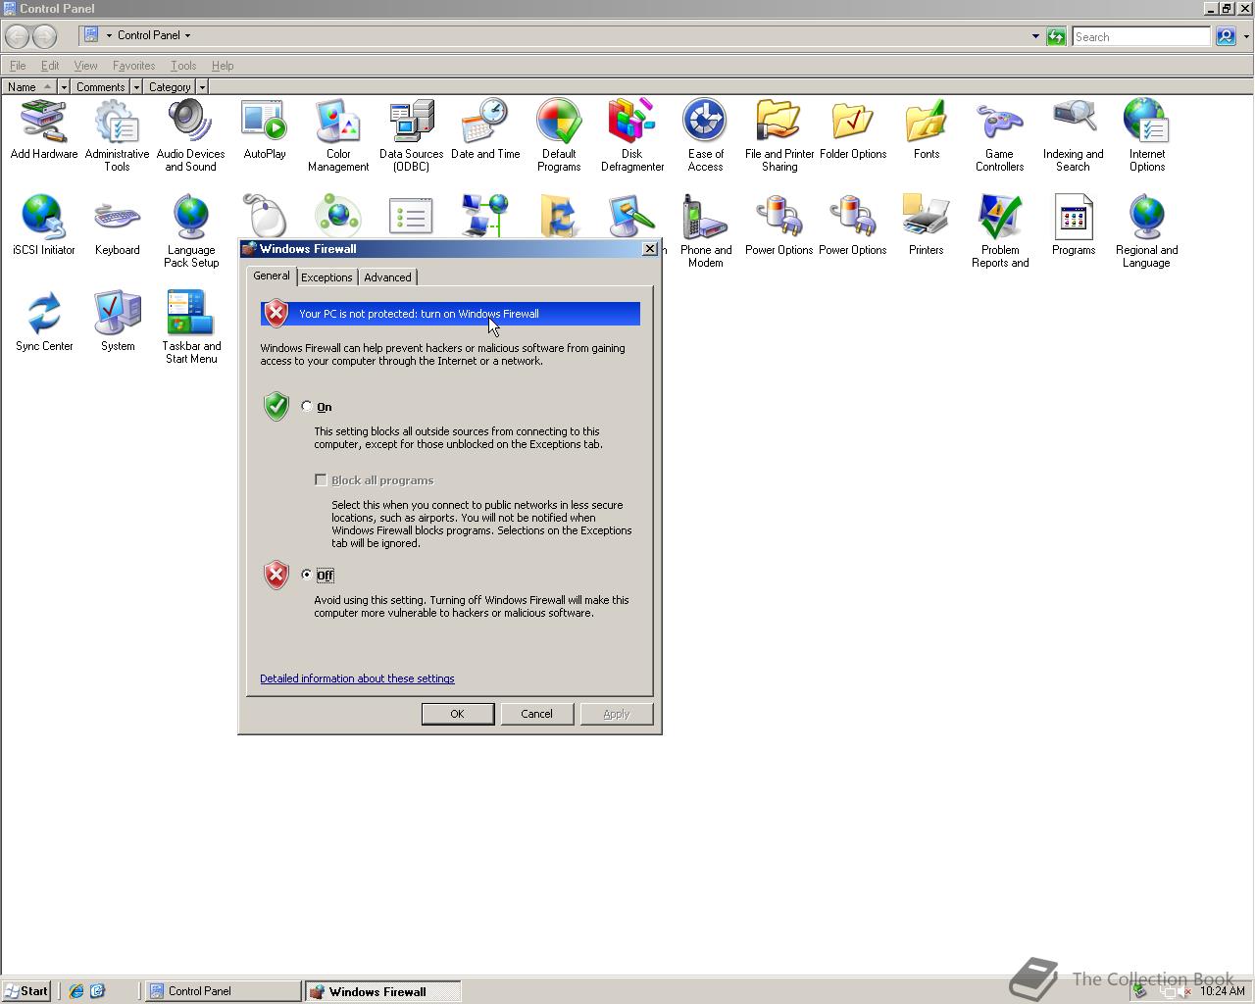The image size is (1255, 1004).
Task: Open iSCSI Initiator
Action: (44, 226)
